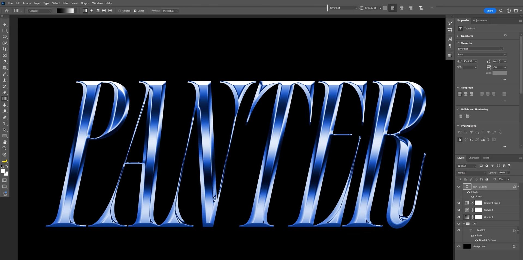Switch to the Channels tab
This screenshot has width=523, height=260.
point(473,158)
